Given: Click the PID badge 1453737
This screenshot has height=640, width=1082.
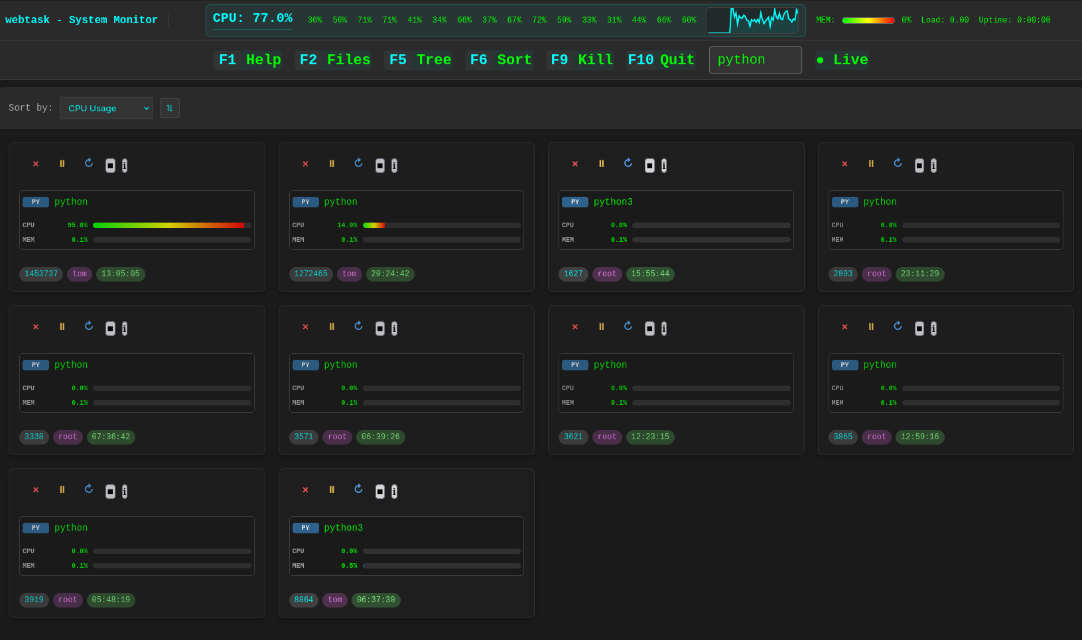Looking at the screenshot, I should click(41, 274).
